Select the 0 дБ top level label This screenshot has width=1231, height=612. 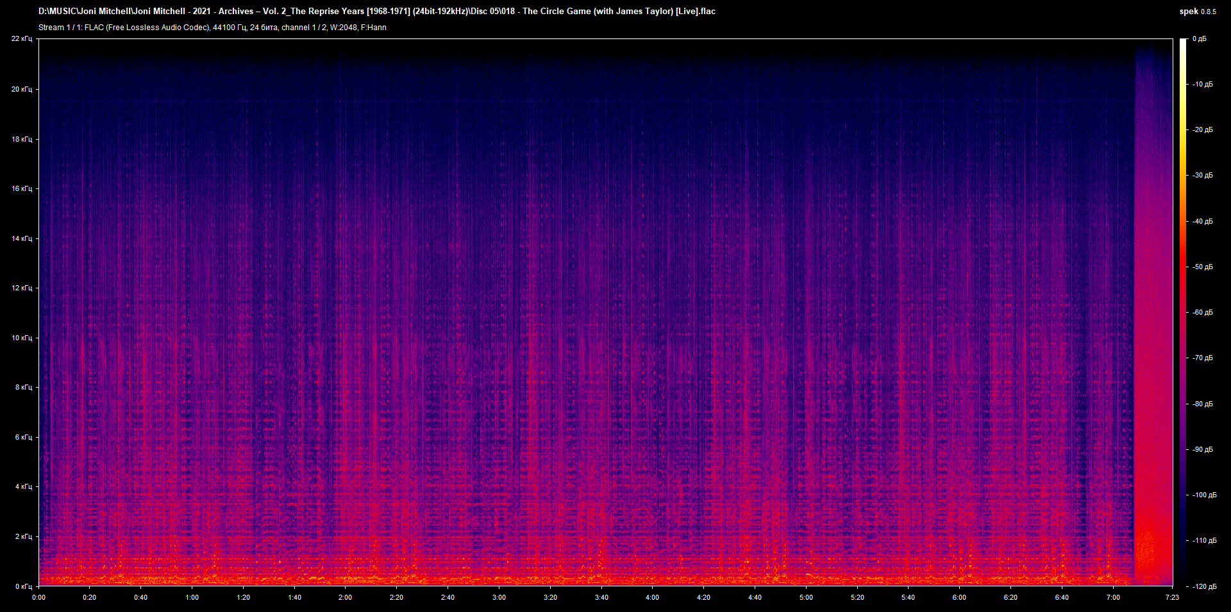point(1199,39)
